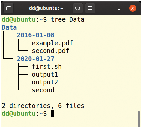Maximize the terminal window
Screen dimensions: 142x128
[119, 8]
